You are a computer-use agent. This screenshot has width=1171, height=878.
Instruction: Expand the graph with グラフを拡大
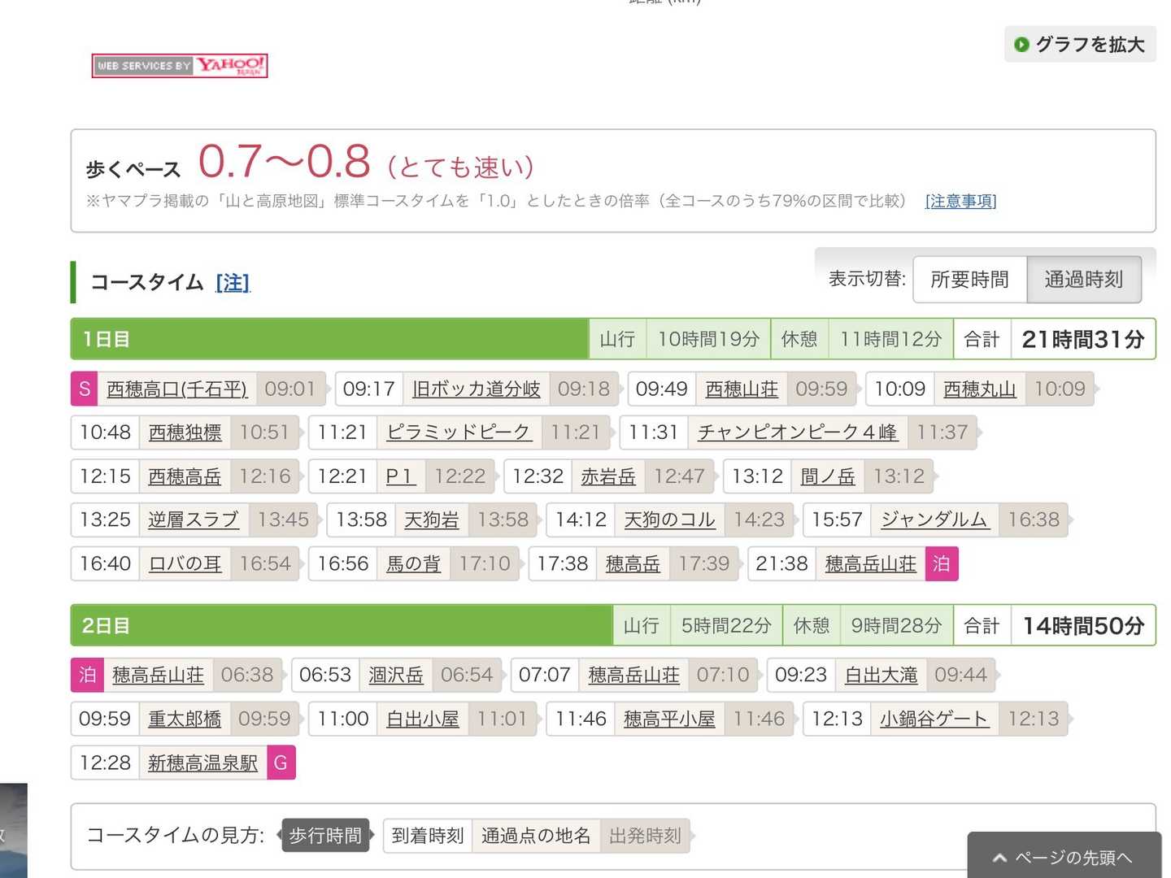click(x=1080, y=44)
